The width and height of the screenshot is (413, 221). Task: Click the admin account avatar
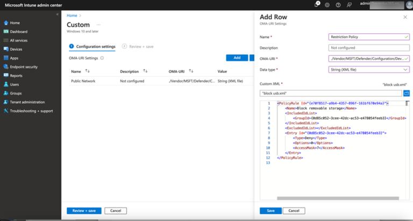pos(408,4)
